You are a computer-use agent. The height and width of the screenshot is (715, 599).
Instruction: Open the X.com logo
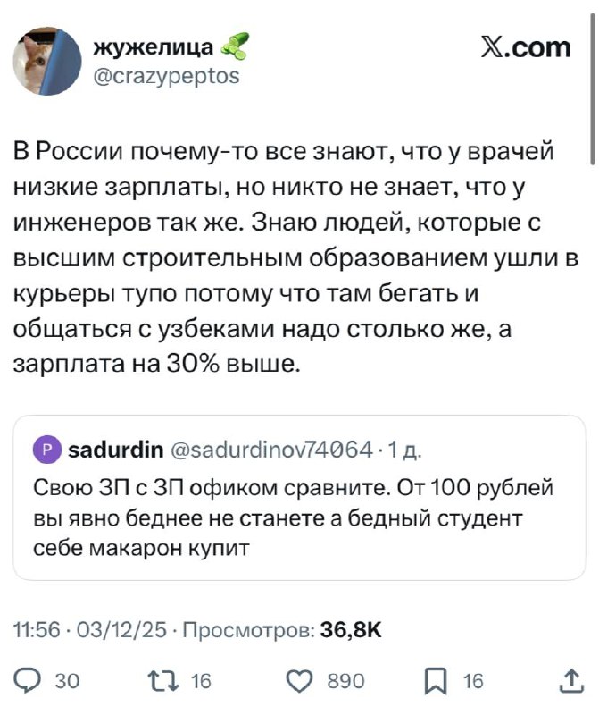[x=526, y=46]
